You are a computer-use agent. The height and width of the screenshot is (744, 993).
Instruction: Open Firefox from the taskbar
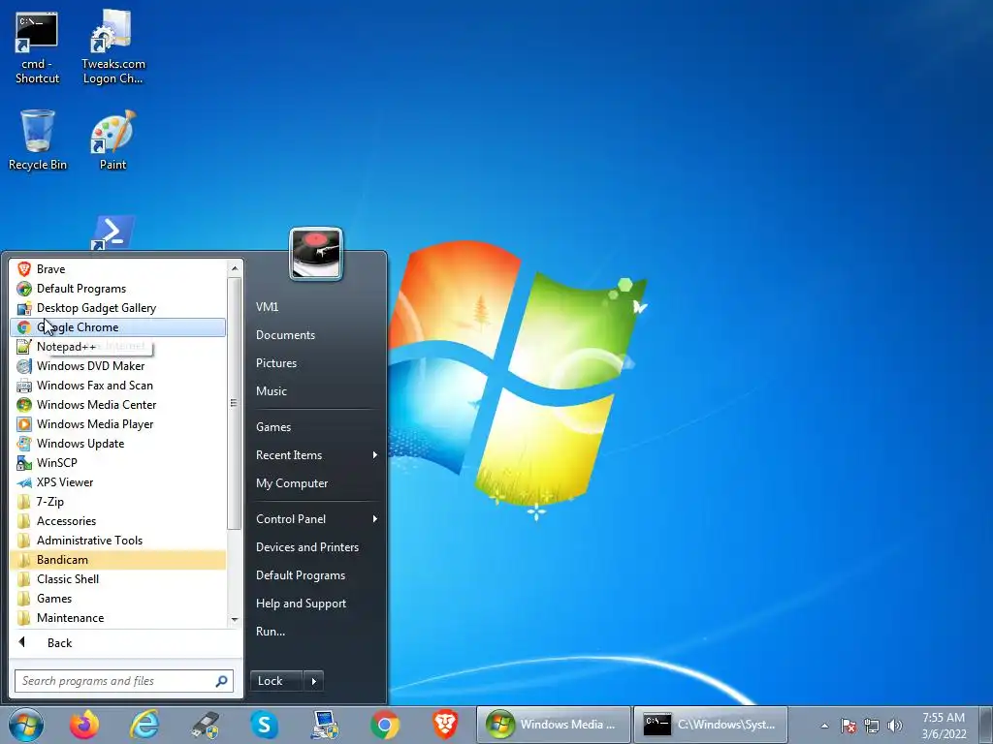pos(84,725)
